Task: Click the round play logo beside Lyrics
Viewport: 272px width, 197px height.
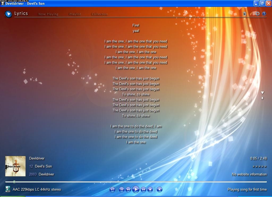Action: click(8, 14)
